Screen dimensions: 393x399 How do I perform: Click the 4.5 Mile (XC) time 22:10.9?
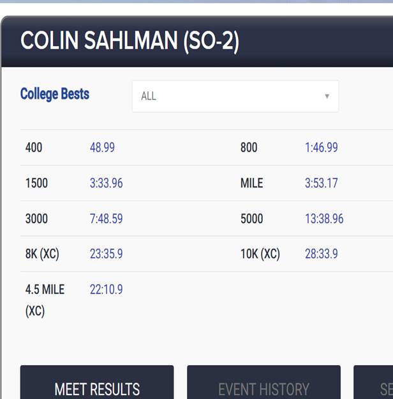(106, 290)
